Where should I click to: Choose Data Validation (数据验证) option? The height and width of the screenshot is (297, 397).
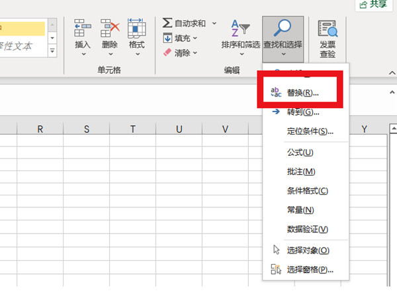(307, 229)
